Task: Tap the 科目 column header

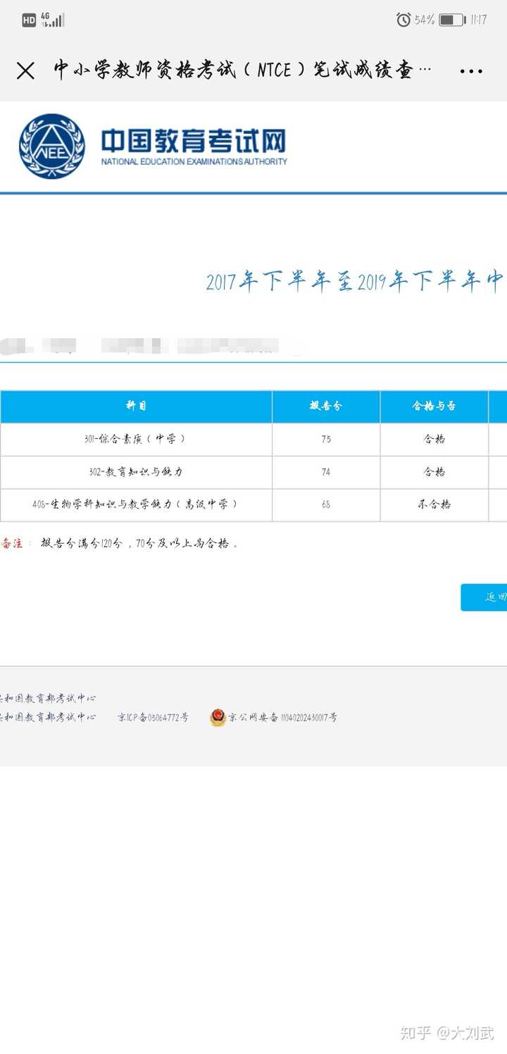Action: (136, 407)
